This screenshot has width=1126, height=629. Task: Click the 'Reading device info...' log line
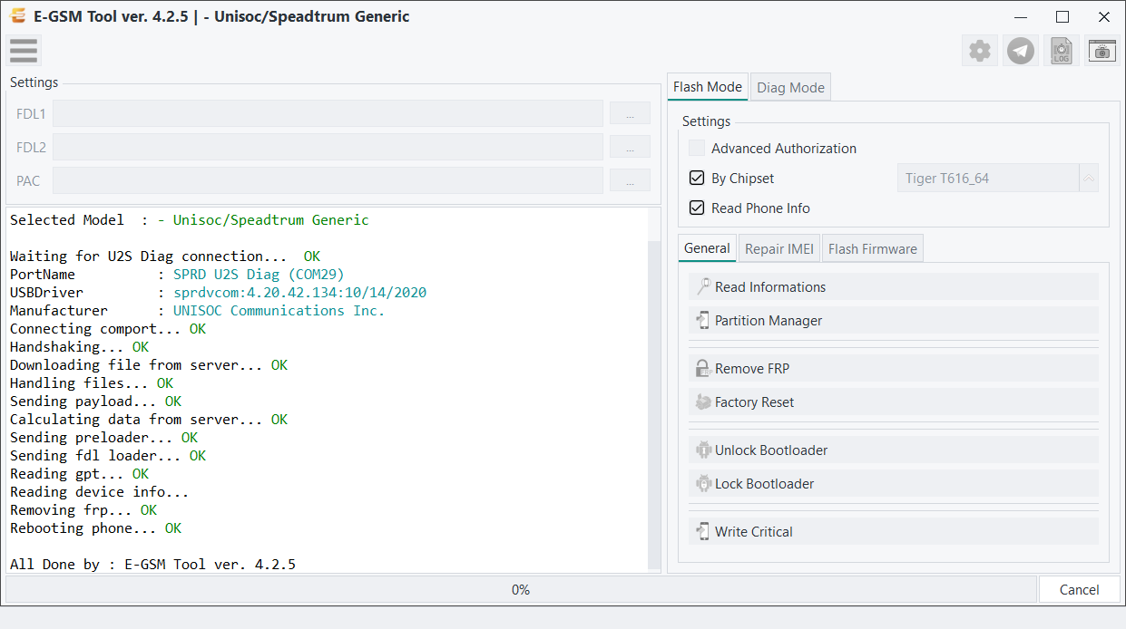[99, 492]
